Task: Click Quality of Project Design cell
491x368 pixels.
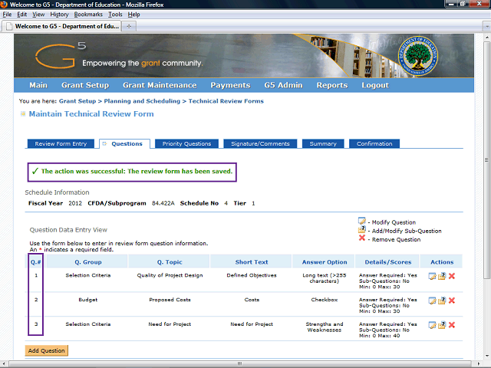Action: (x=170, y=275)
